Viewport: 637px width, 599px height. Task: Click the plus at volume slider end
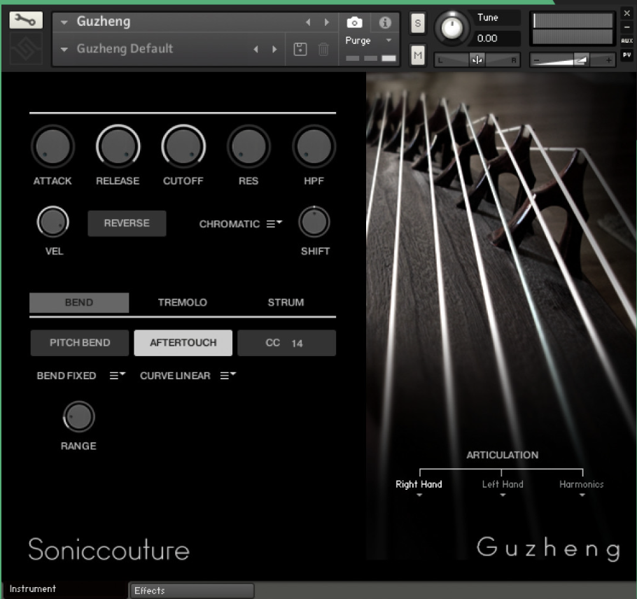(x=608, y=60)
